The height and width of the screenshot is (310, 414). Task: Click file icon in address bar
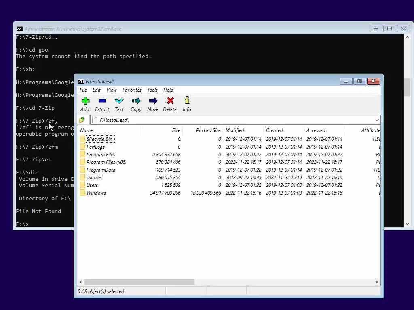point(95,120)
